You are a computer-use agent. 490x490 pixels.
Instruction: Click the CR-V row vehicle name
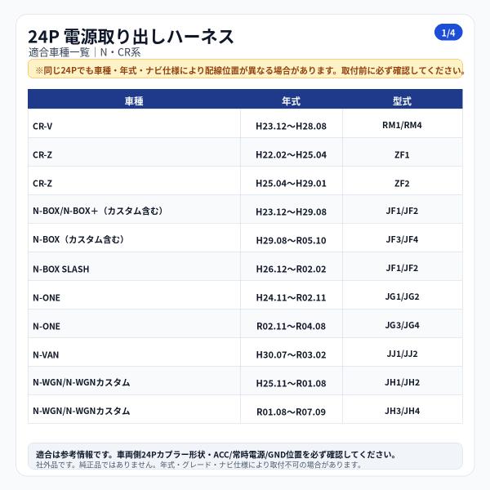click(42, 127)
